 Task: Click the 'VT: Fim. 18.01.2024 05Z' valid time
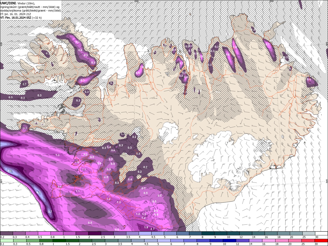click(x=16, y=18)
